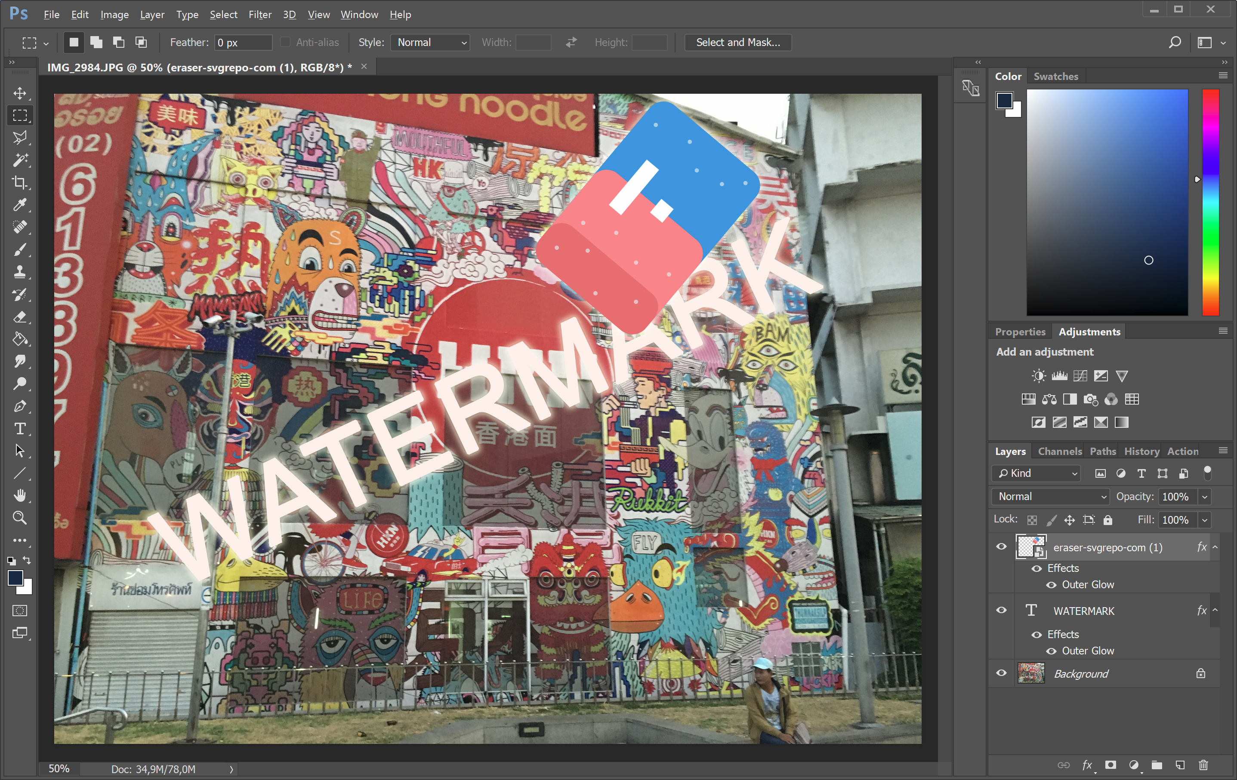The image size is (1237, 780).
Task: Select the Eyedropper tool
Action: coord(20,205)
